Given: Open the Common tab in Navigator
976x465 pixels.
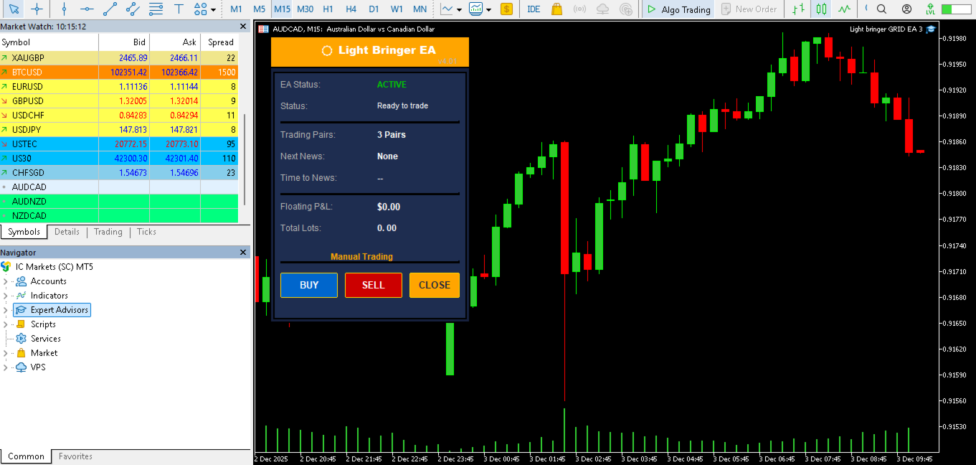Looking at the screenshot, I should (x=26, y=456).
